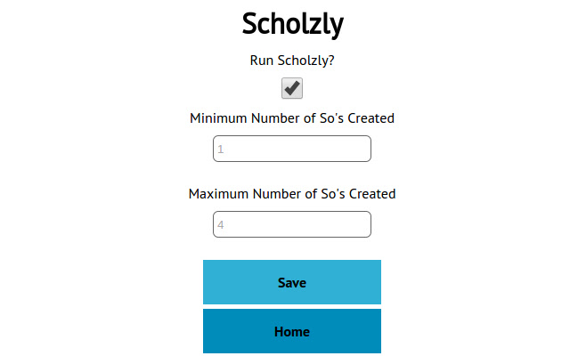Image resolution: width=570 pixels, height=356 pixels.
Task: Select the field showing placeholder 1
Action: pos(292,149)
